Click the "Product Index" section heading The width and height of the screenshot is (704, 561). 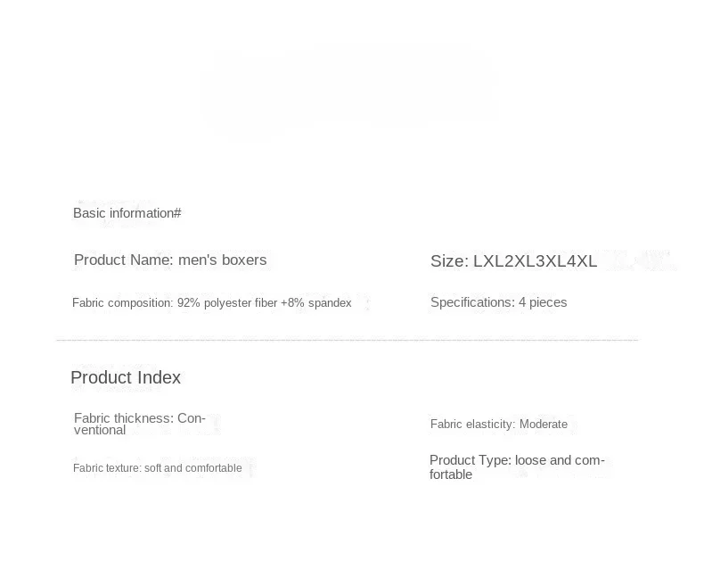126,377
